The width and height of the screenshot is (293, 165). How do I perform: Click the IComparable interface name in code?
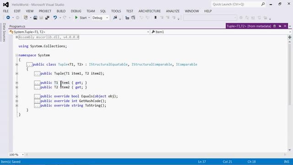point(186,64)
